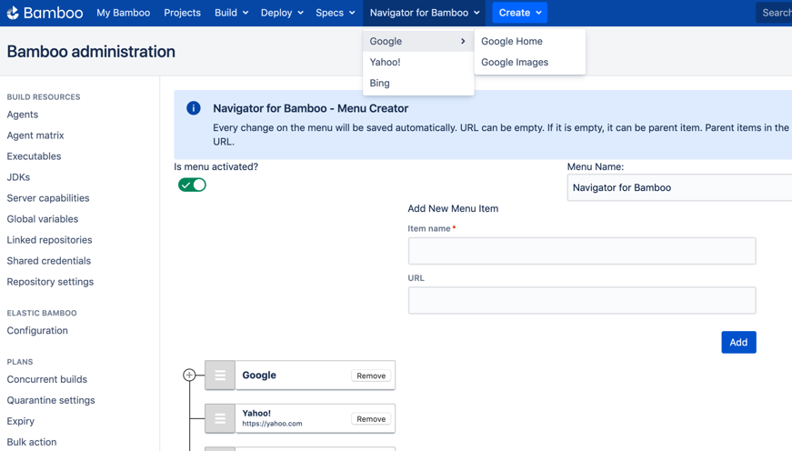Image resolution: width=792 pixels, height=451 pixels.
Task: Collapse the tree with the plus circle icon
Action: (x=189, y=376)
